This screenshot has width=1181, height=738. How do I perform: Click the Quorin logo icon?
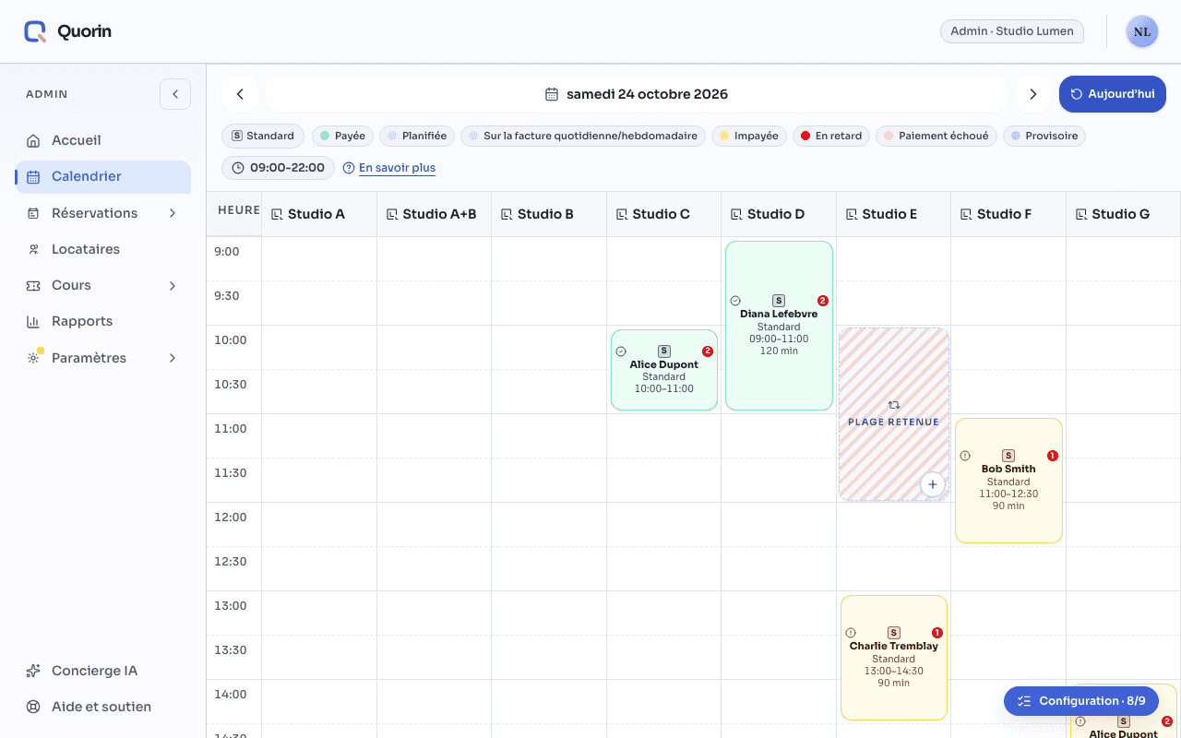pos(35,31)
